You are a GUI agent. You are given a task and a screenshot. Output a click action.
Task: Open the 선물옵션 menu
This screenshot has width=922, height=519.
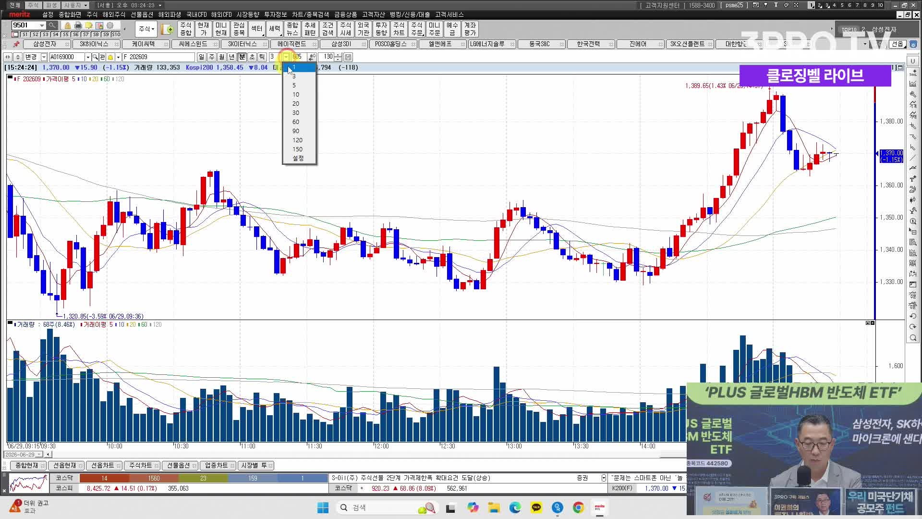(142, 15)
